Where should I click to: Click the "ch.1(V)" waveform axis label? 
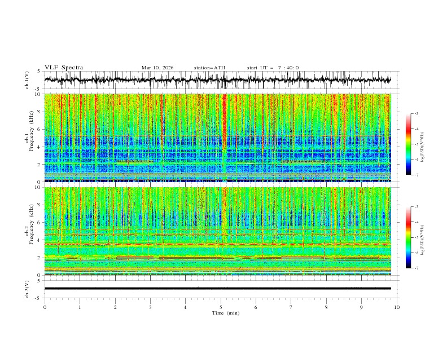[27, 80]
